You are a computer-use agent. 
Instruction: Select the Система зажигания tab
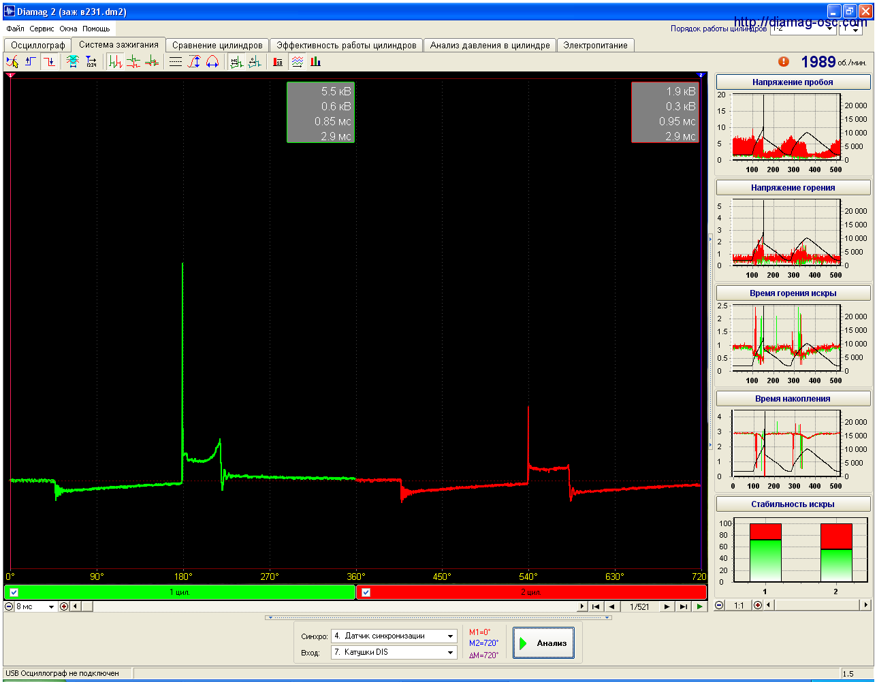118,44
